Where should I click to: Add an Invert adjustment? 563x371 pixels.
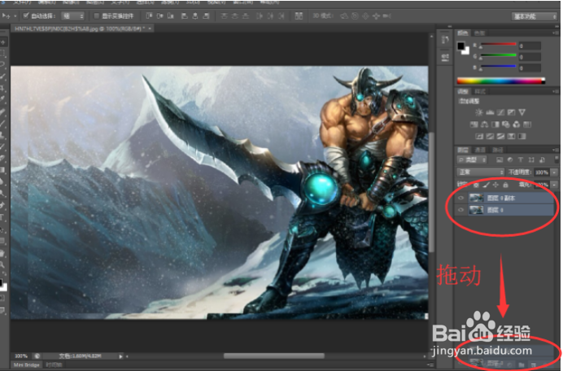point(479,136)
